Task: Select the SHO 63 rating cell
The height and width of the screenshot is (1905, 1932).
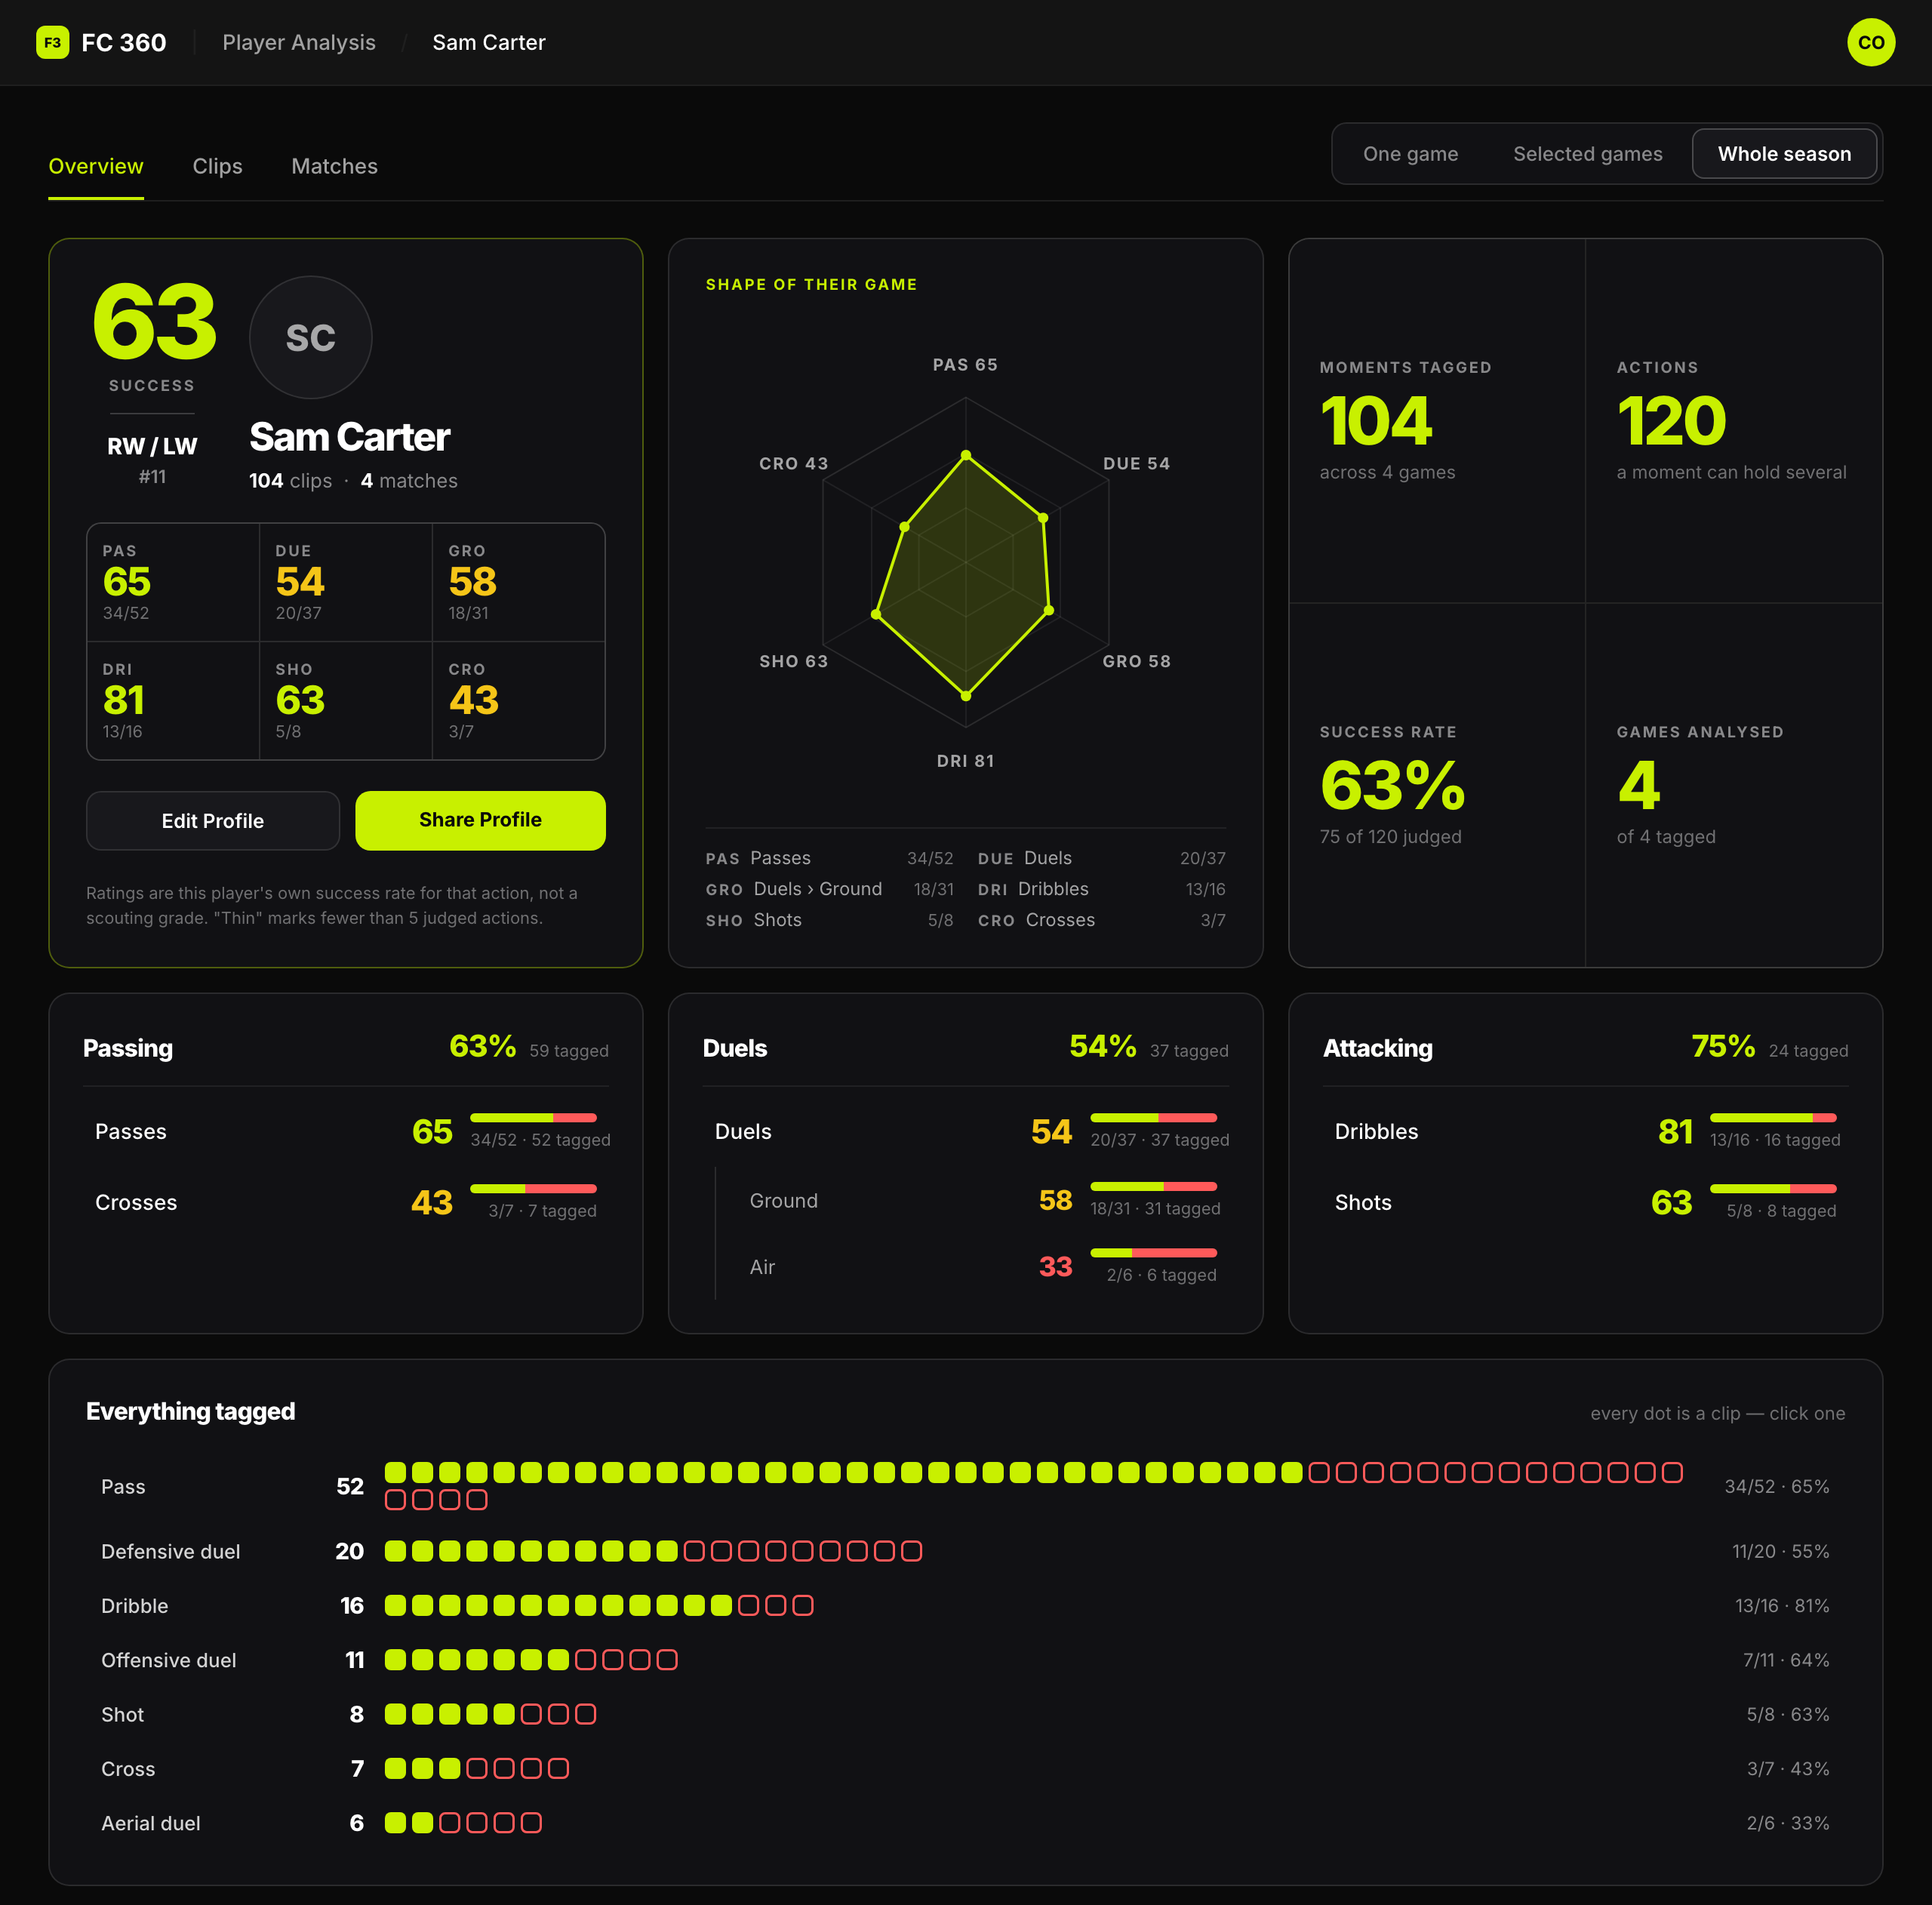Action: [x=346, y=700]
